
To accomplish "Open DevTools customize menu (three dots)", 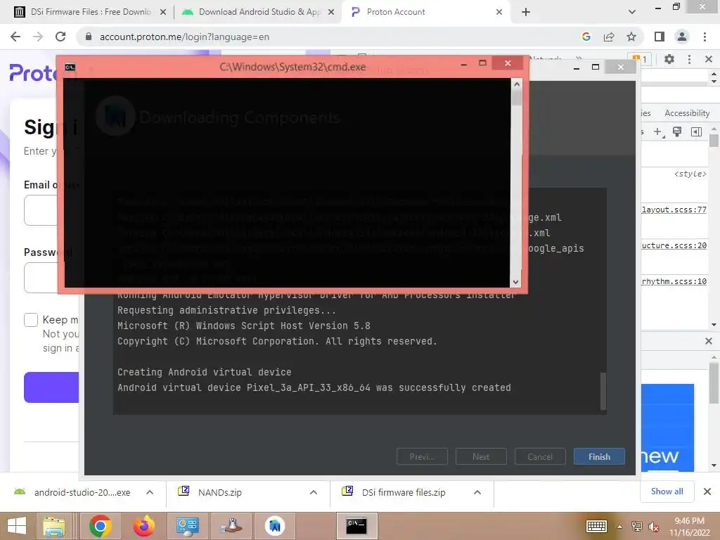I will tap(689, 59).
